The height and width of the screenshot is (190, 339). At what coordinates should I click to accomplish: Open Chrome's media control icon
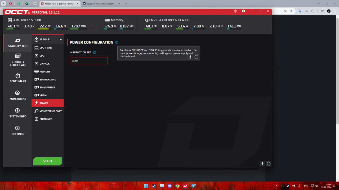click(322, 11)
